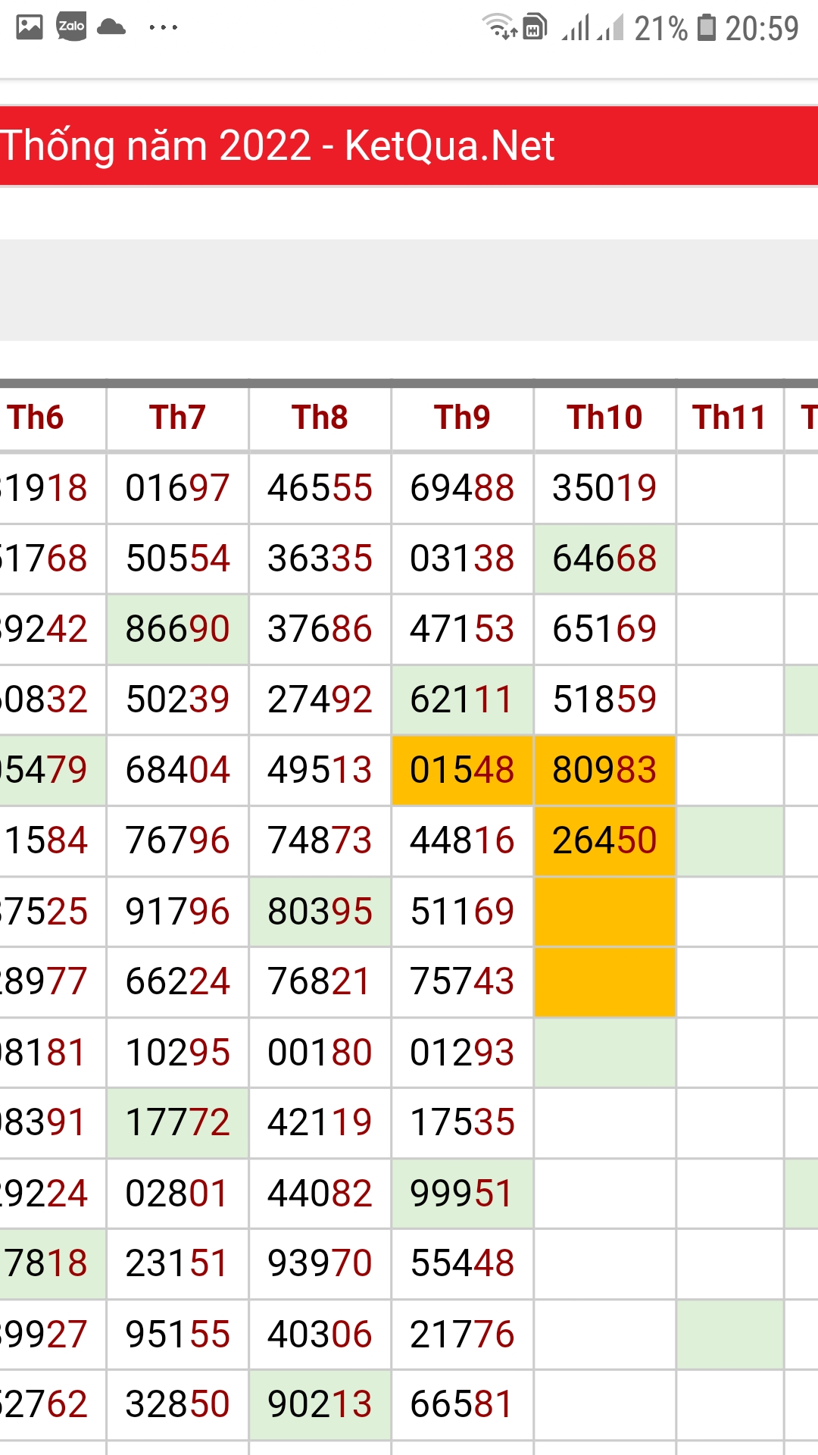818x1455 pixels.
Task: Tap the gallery image icon in status bar
Action: pos(30,27)
